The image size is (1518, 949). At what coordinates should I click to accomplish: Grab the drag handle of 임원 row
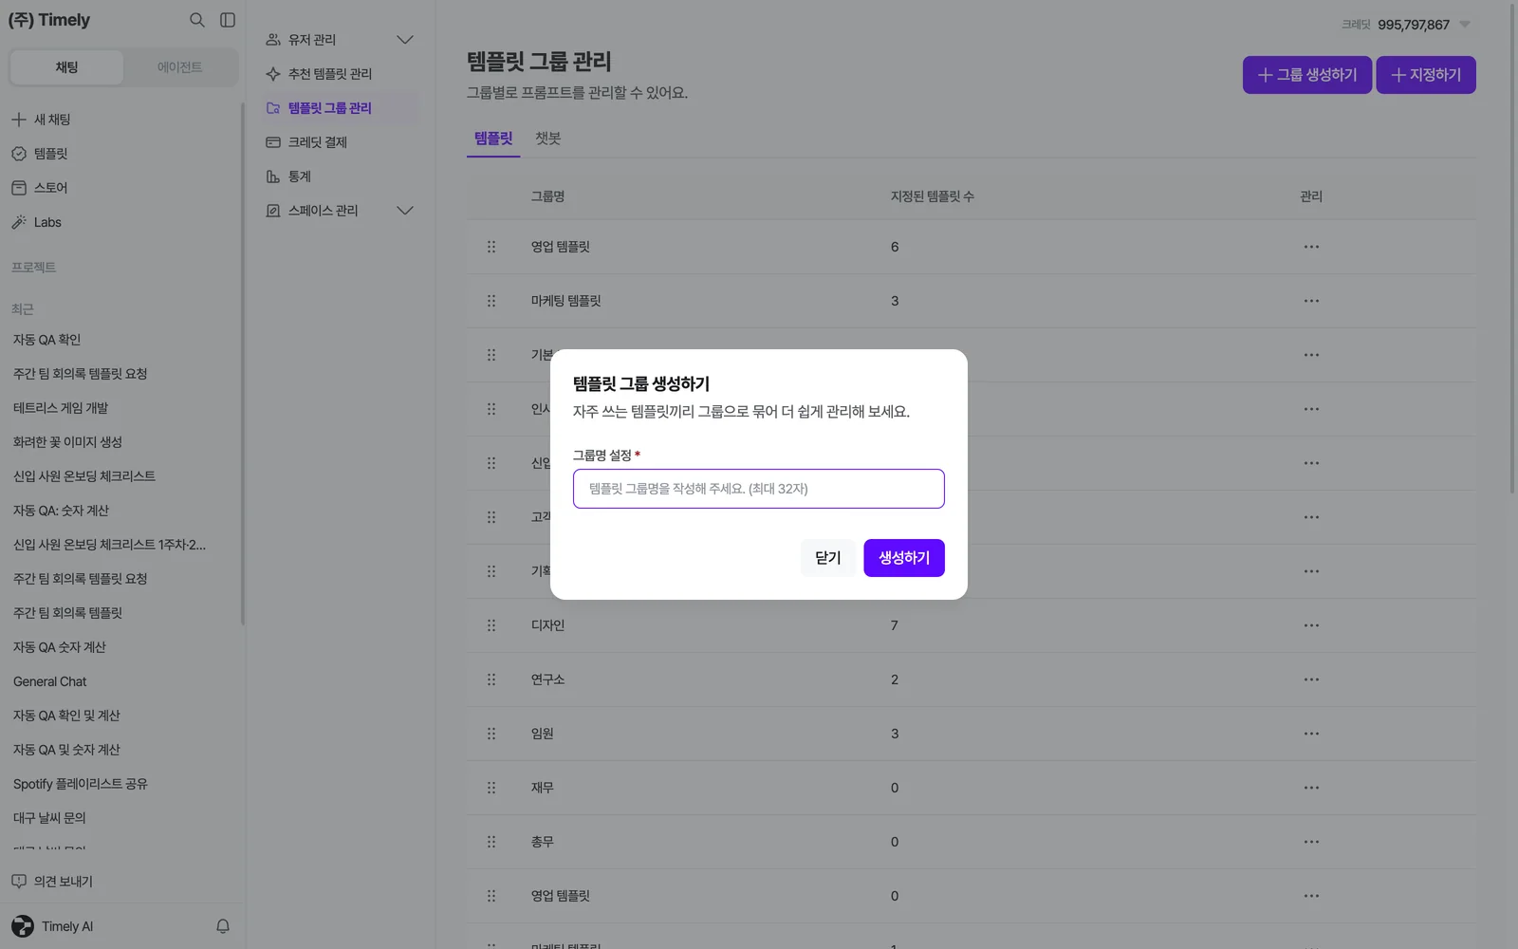click(x=491, y=734)
